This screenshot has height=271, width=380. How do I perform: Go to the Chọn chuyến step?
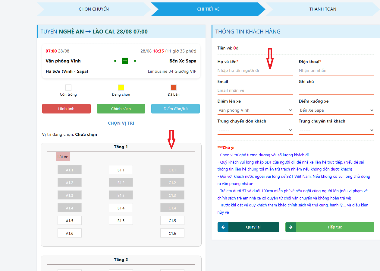(94, 9)
